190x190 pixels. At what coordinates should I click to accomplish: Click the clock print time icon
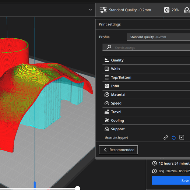pos(154,163)
